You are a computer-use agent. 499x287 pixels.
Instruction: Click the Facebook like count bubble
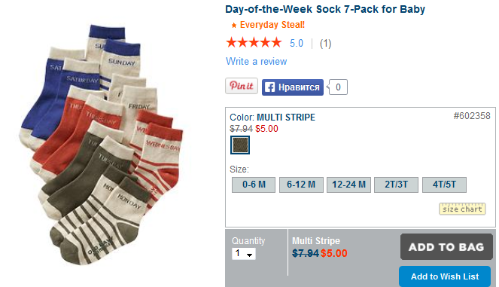point(338,87)
